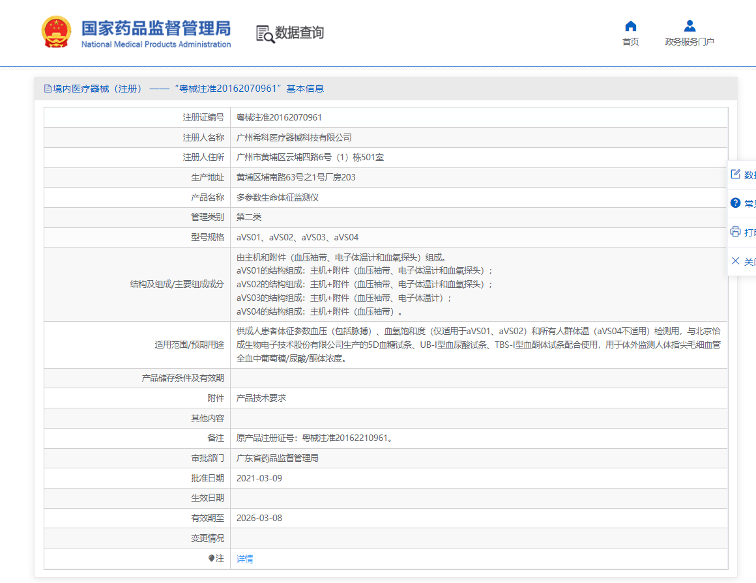Click approving department 广东省药品监督管理局
The image size is (756, 583).
coord(278,458)
